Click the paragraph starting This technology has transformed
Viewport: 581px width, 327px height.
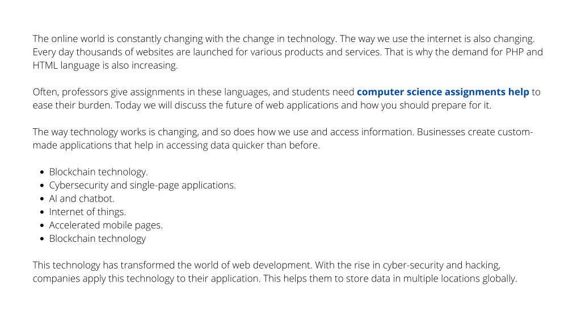[275, 272]
